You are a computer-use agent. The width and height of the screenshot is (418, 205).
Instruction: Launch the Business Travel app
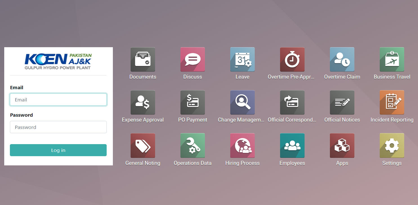(x=392, y=59)
